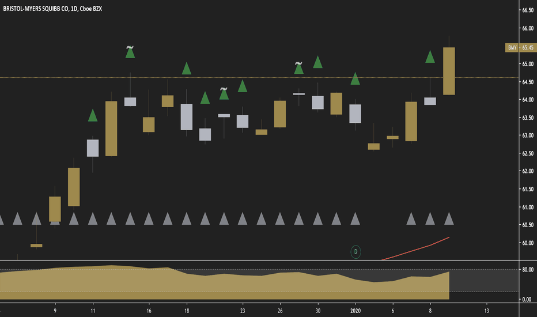Select green triangle above the 2020 candle
Image resolution: width=537 pixels, height=317 pixels.
[x=355, y=78]
